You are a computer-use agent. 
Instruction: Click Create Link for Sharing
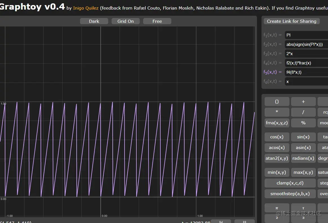point(292,21)
